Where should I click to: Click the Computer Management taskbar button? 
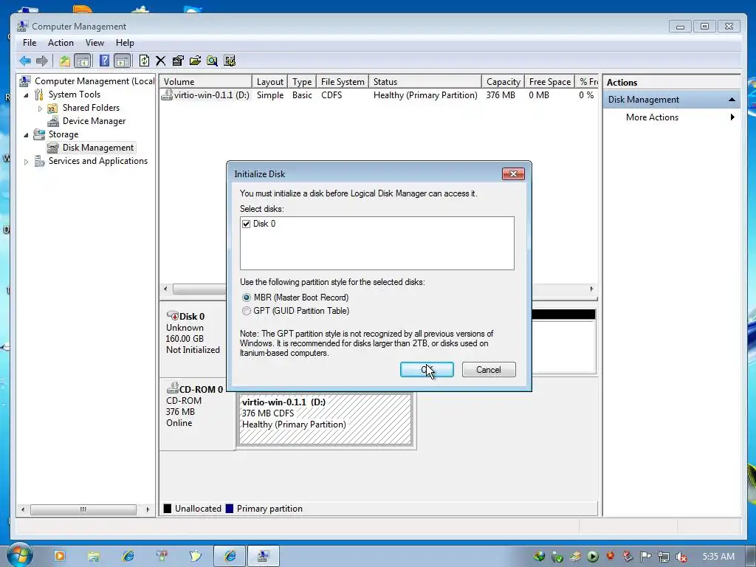pyautogui.click(x=264, y=557)
